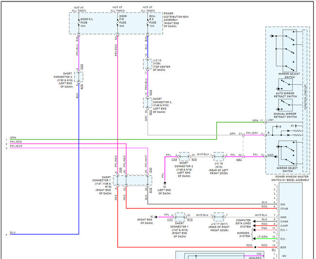Open the underlined I150 connector reference

coord(82,66)
